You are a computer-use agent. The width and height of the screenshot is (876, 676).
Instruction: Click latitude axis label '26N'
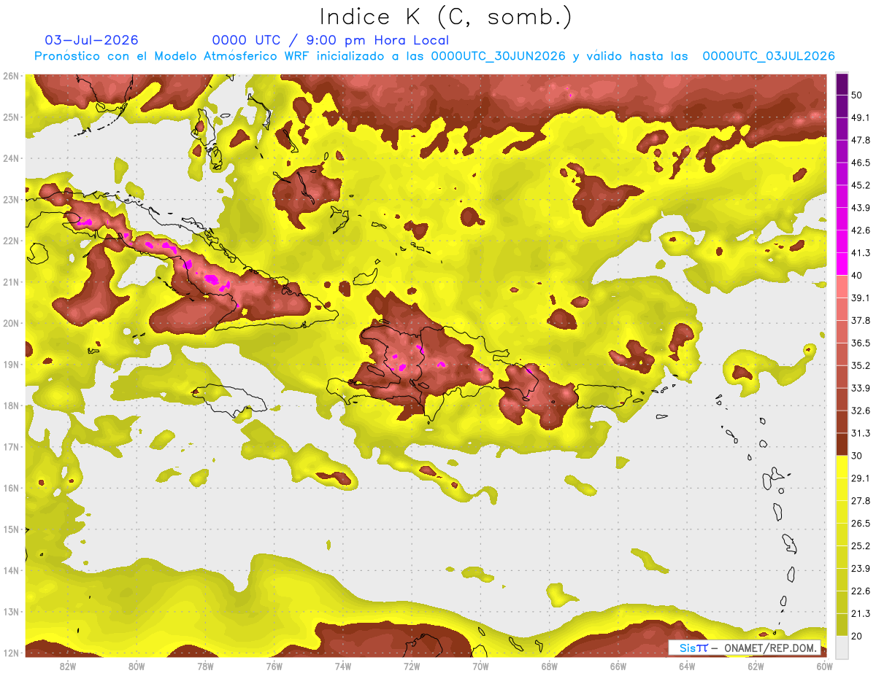click(x=11, y=76)
